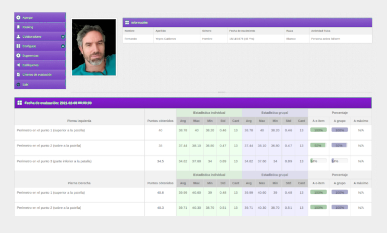387x233 pixels.
Task: Click the bookmark icon beside Ranking
Action: [18, 27]
